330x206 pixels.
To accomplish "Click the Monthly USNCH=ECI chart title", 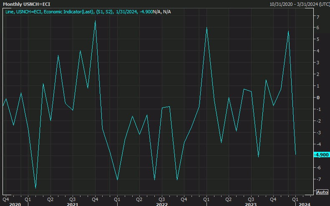I will (26, 4).
